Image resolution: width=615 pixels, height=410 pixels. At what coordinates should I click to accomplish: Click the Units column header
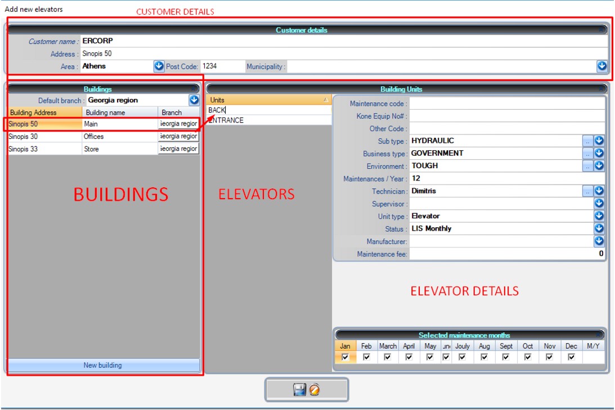point(269,100)
